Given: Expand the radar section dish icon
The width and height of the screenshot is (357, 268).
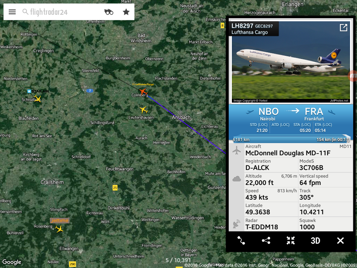Looking at the screenshot, I should pyautogui.click(x=237, y=224).
